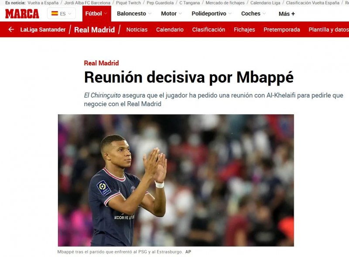Go to LaLiga Santander
349x257 pixels.
43,29
